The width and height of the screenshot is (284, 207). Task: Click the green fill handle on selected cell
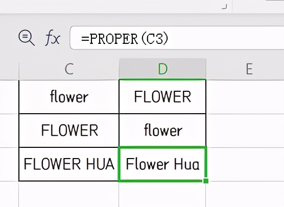point(206,181)
